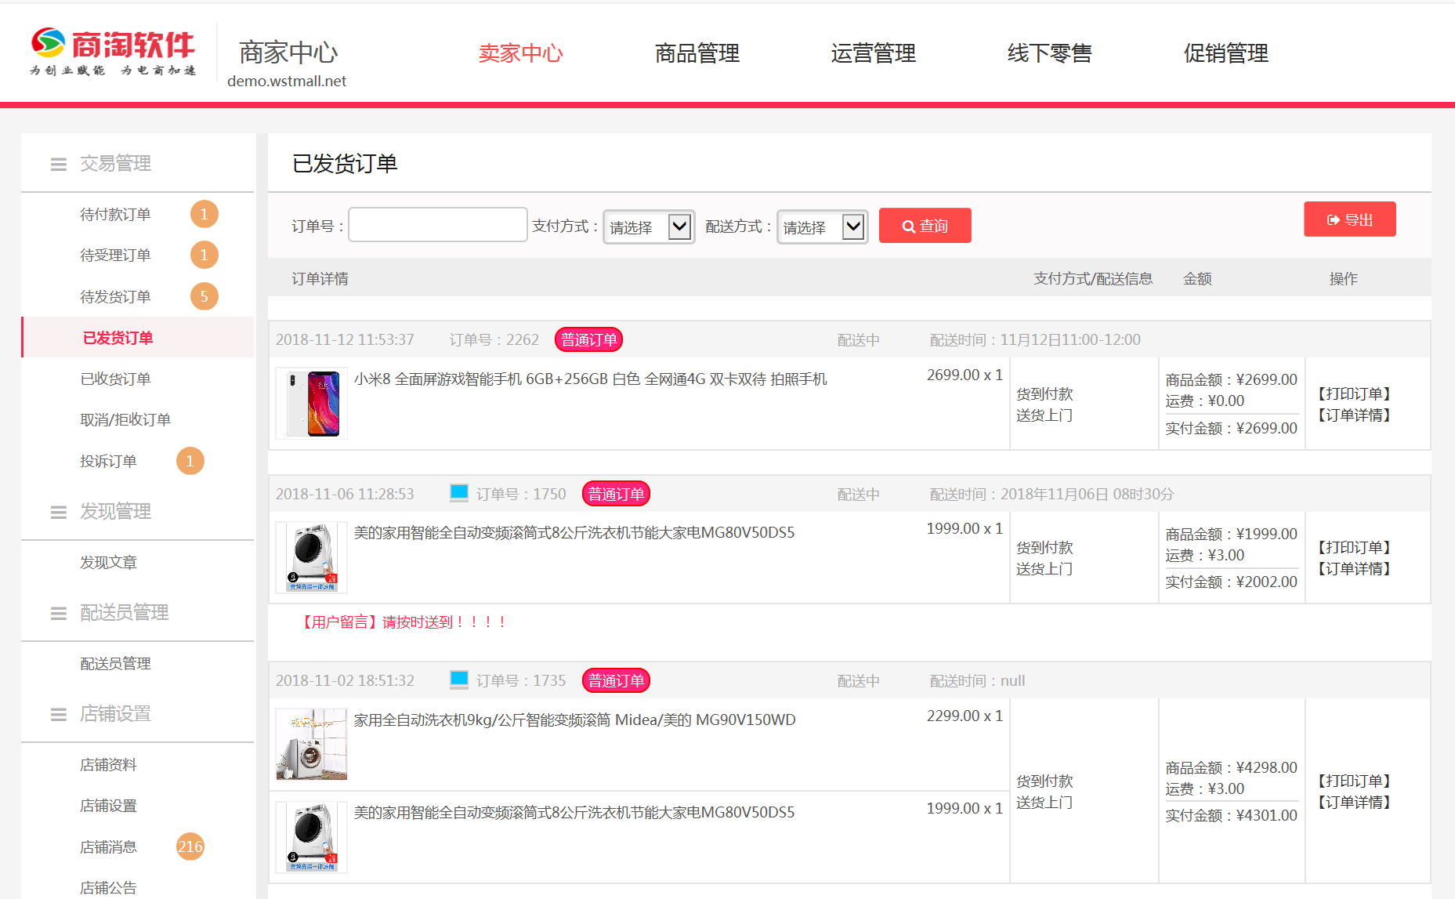Click the blue monitor icon beside order 1750
The height and width of the screenshot is (899, 1455).
[x=458, y=493]
